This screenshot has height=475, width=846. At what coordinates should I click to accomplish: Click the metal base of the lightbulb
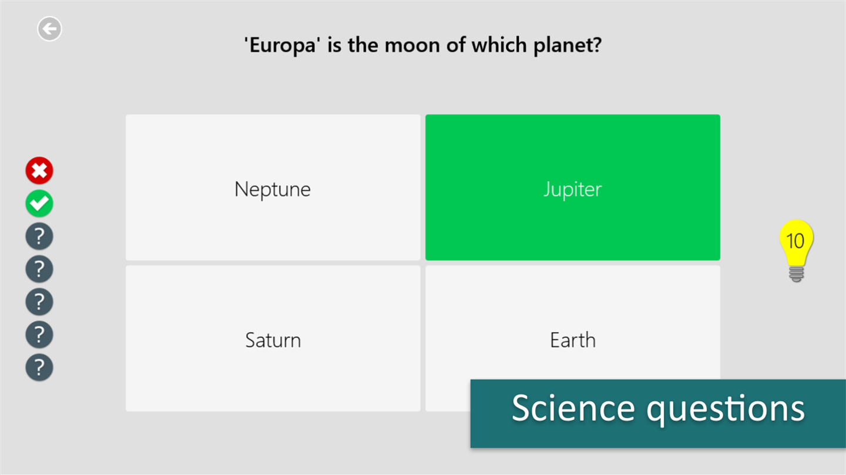tap(796, 274)
